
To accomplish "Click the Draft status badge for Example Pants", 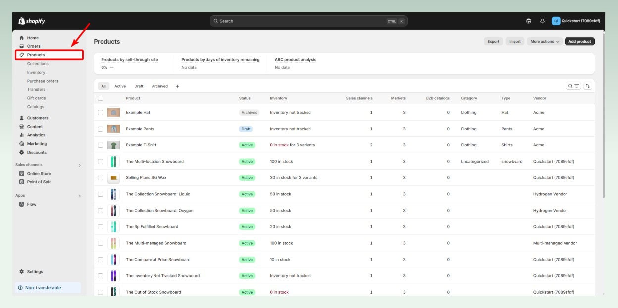I will (246, 129).
